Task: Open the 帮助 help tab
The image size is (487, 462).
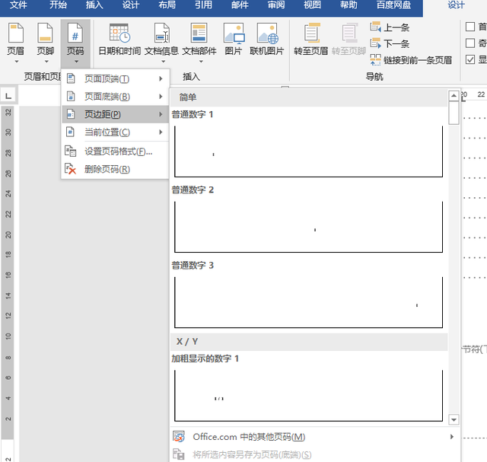Action: coord(349,5)
